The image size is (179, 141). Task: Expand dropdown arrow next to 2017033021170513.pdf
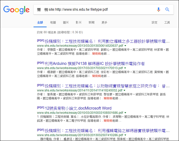[125, 68]
